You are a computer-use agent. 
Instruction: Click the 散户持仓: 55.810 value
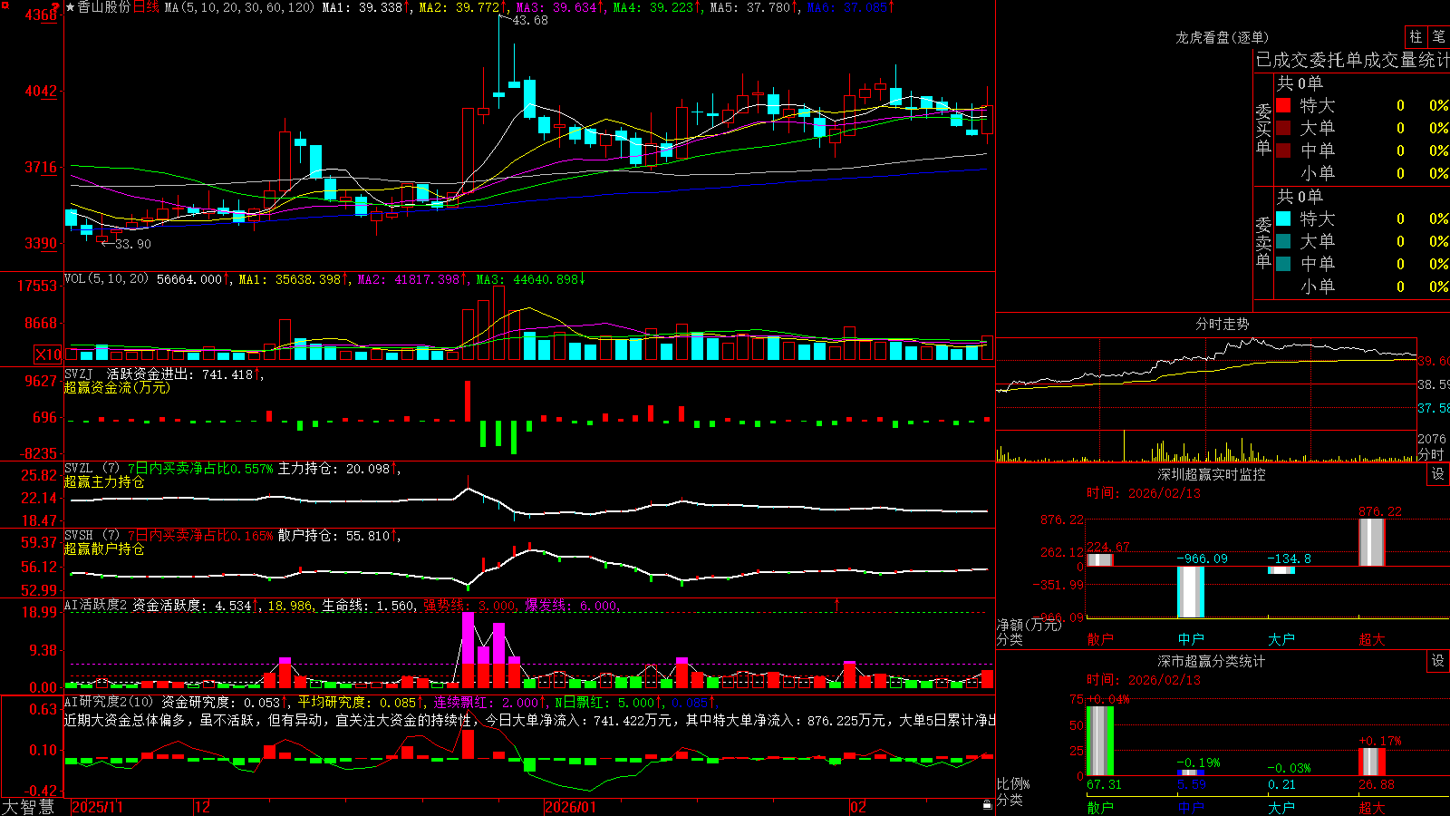pos(333,536)
